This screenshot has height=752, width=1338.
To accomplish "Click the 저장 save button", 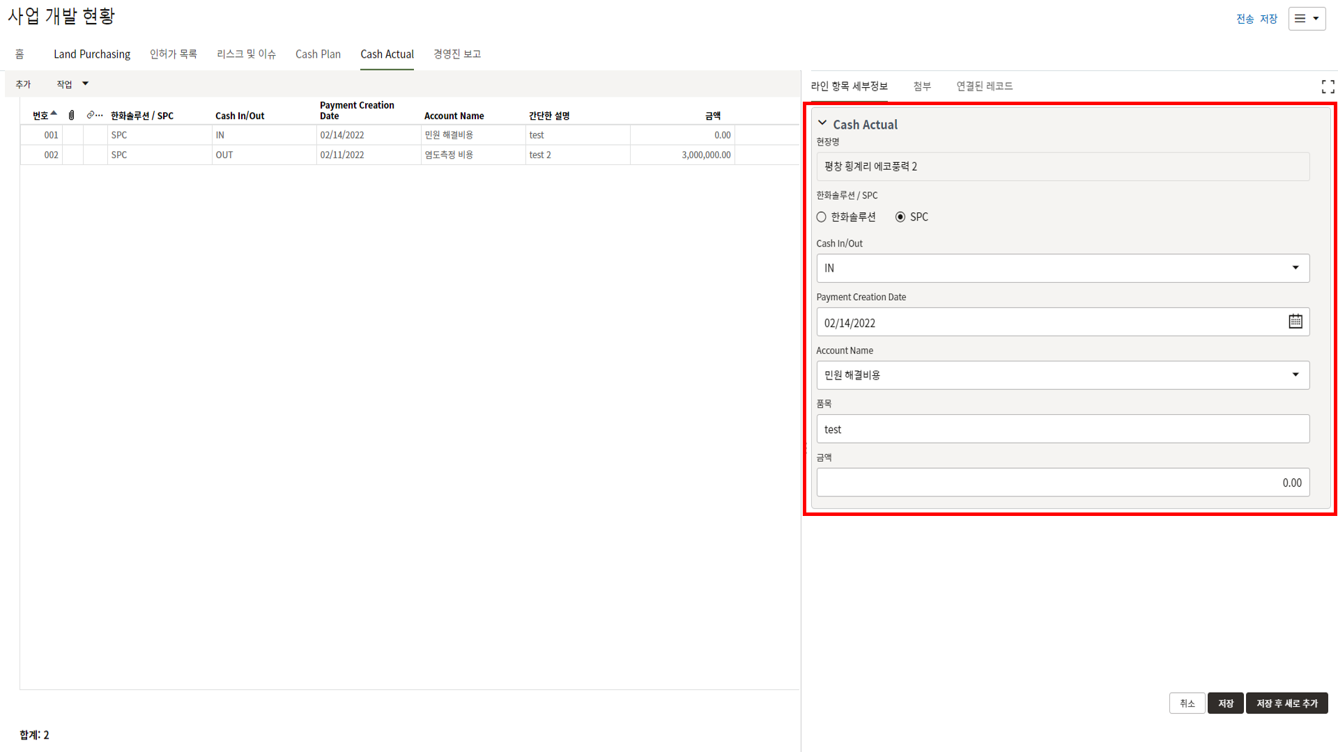I will (1225, 703).
